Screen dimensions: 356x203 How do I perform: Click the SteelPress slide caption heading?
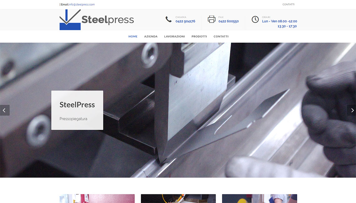point(77,105)
